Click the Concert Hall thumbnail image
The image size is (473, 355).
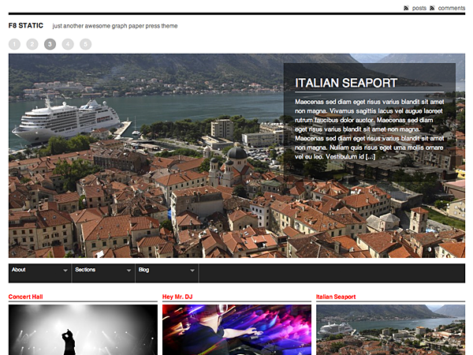tap(83, 330)
